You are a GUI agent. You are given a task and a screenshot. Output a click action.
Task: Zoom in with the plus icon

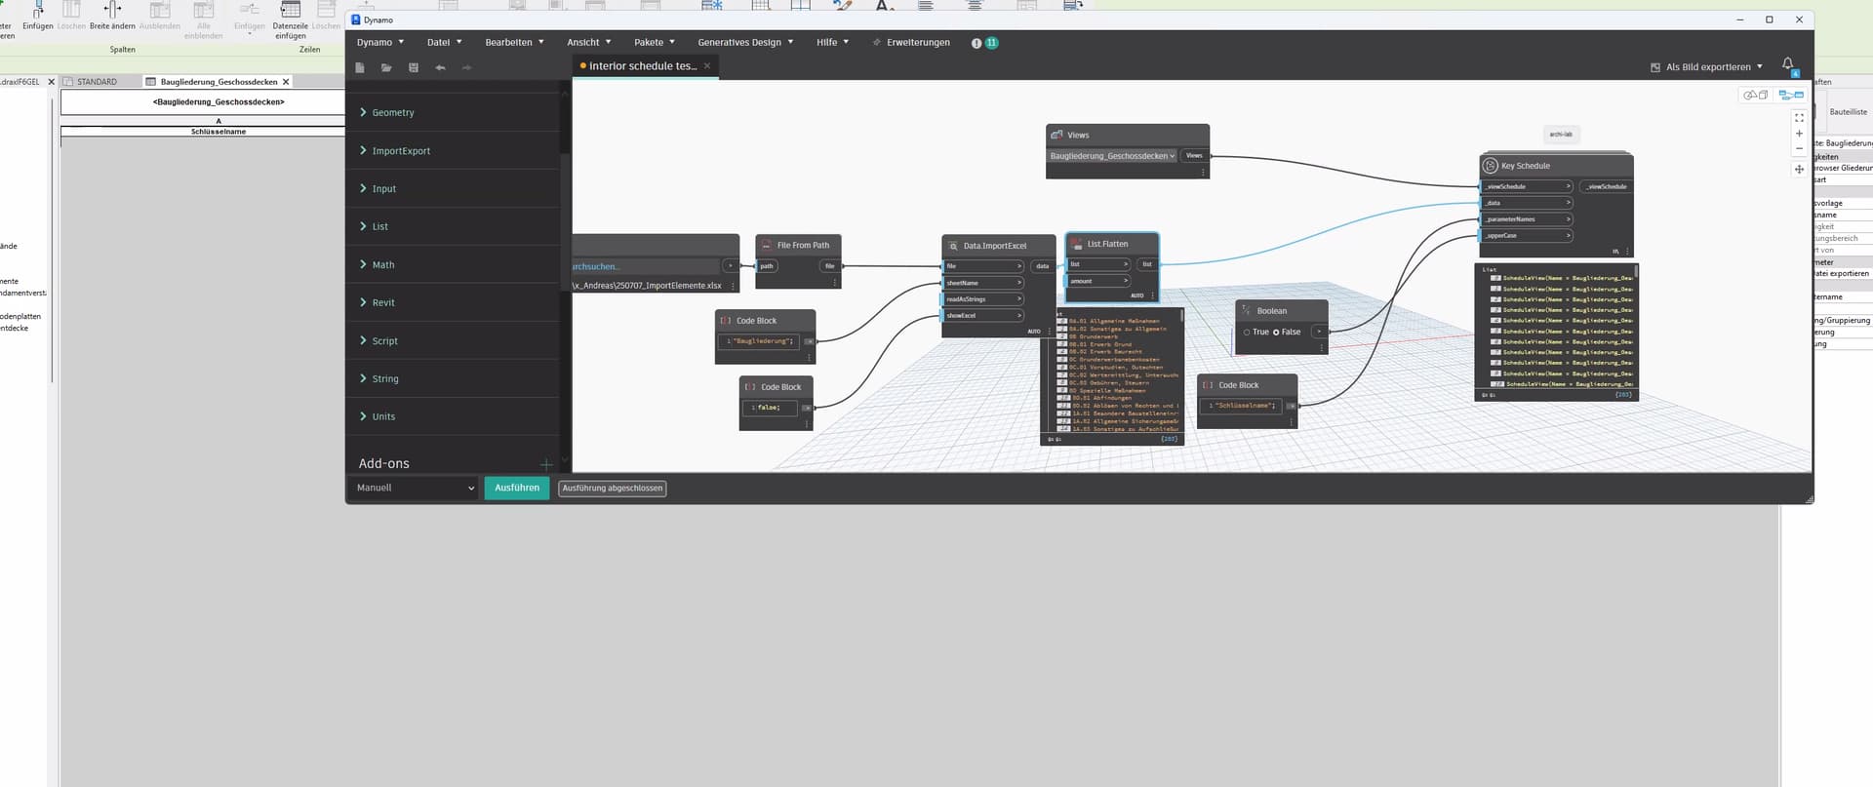point(1799,134)
